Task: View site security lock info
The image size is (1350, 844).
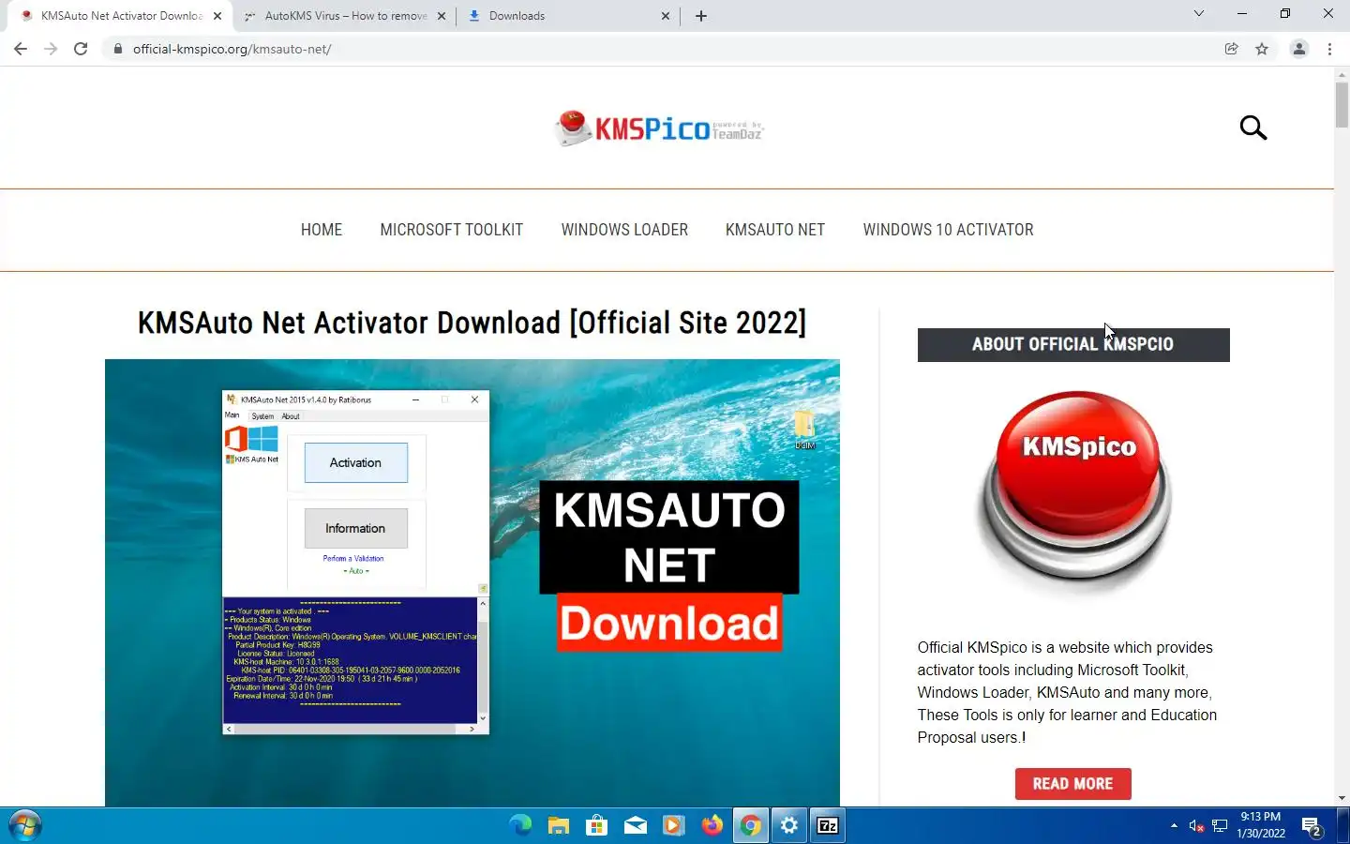Action: point(117,49)
